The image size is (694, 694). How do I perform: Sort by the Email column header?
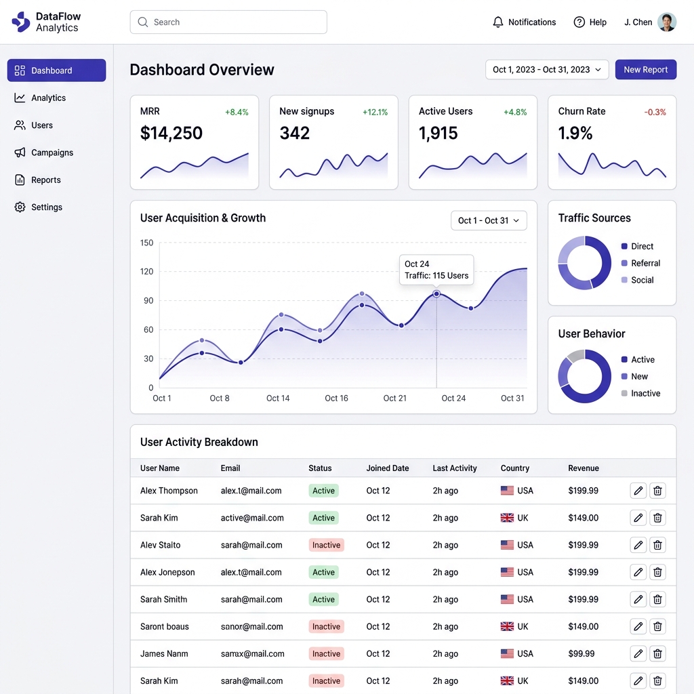[x=230, y=468]
